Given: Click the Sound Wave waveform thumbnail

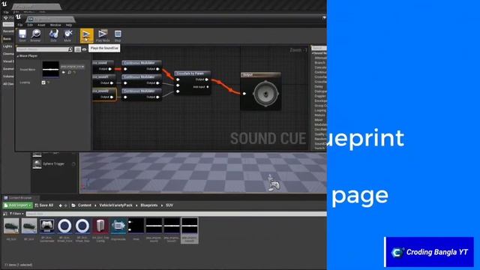Looking at the screenshot, I should [x=50, y=69].
